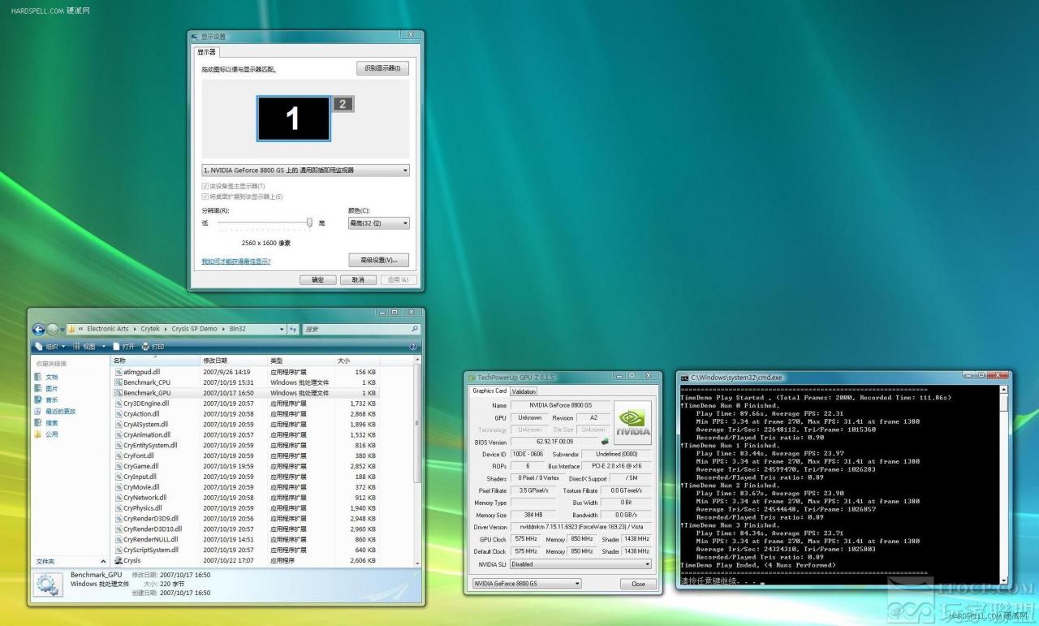1039x626 pixels.
Task: Click the refresh icon beside the address bar
Action: coord(293,329)
